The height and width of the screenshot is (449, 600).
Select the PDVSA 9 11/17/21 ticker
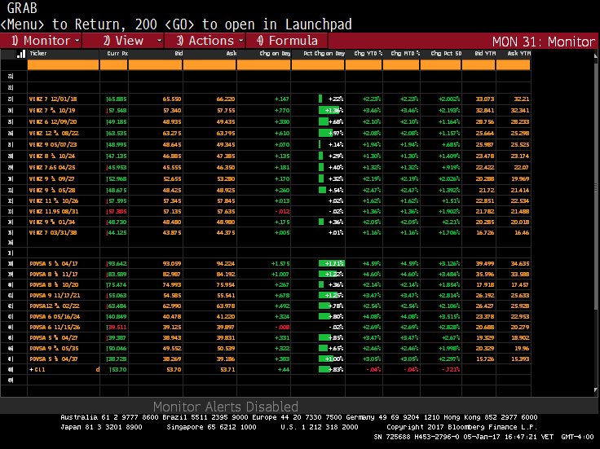click(x=55, y=295)
